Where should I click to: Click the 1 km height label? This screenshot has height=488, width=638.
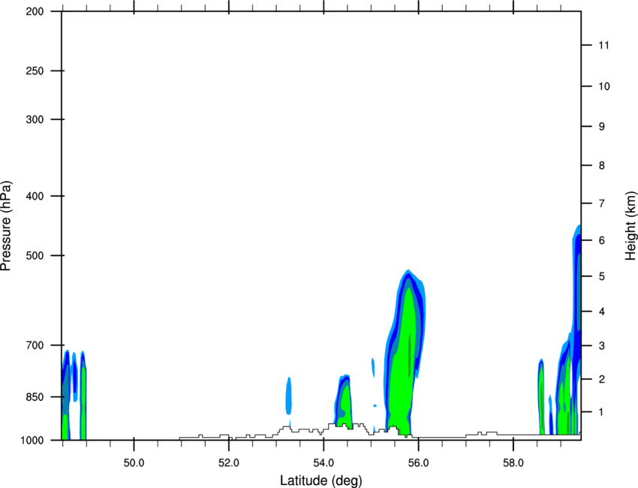(x=602, y=412)
